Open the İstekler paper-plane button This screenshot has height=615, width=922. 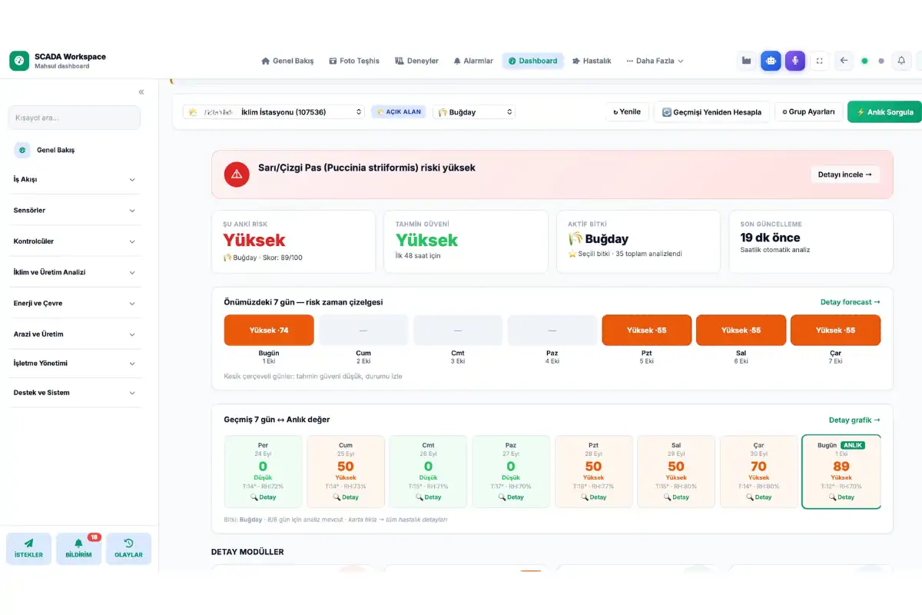28,549
